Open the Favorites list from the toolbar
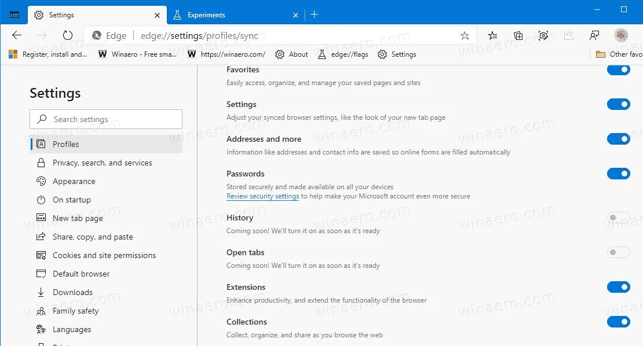 (x=492, y=35)
